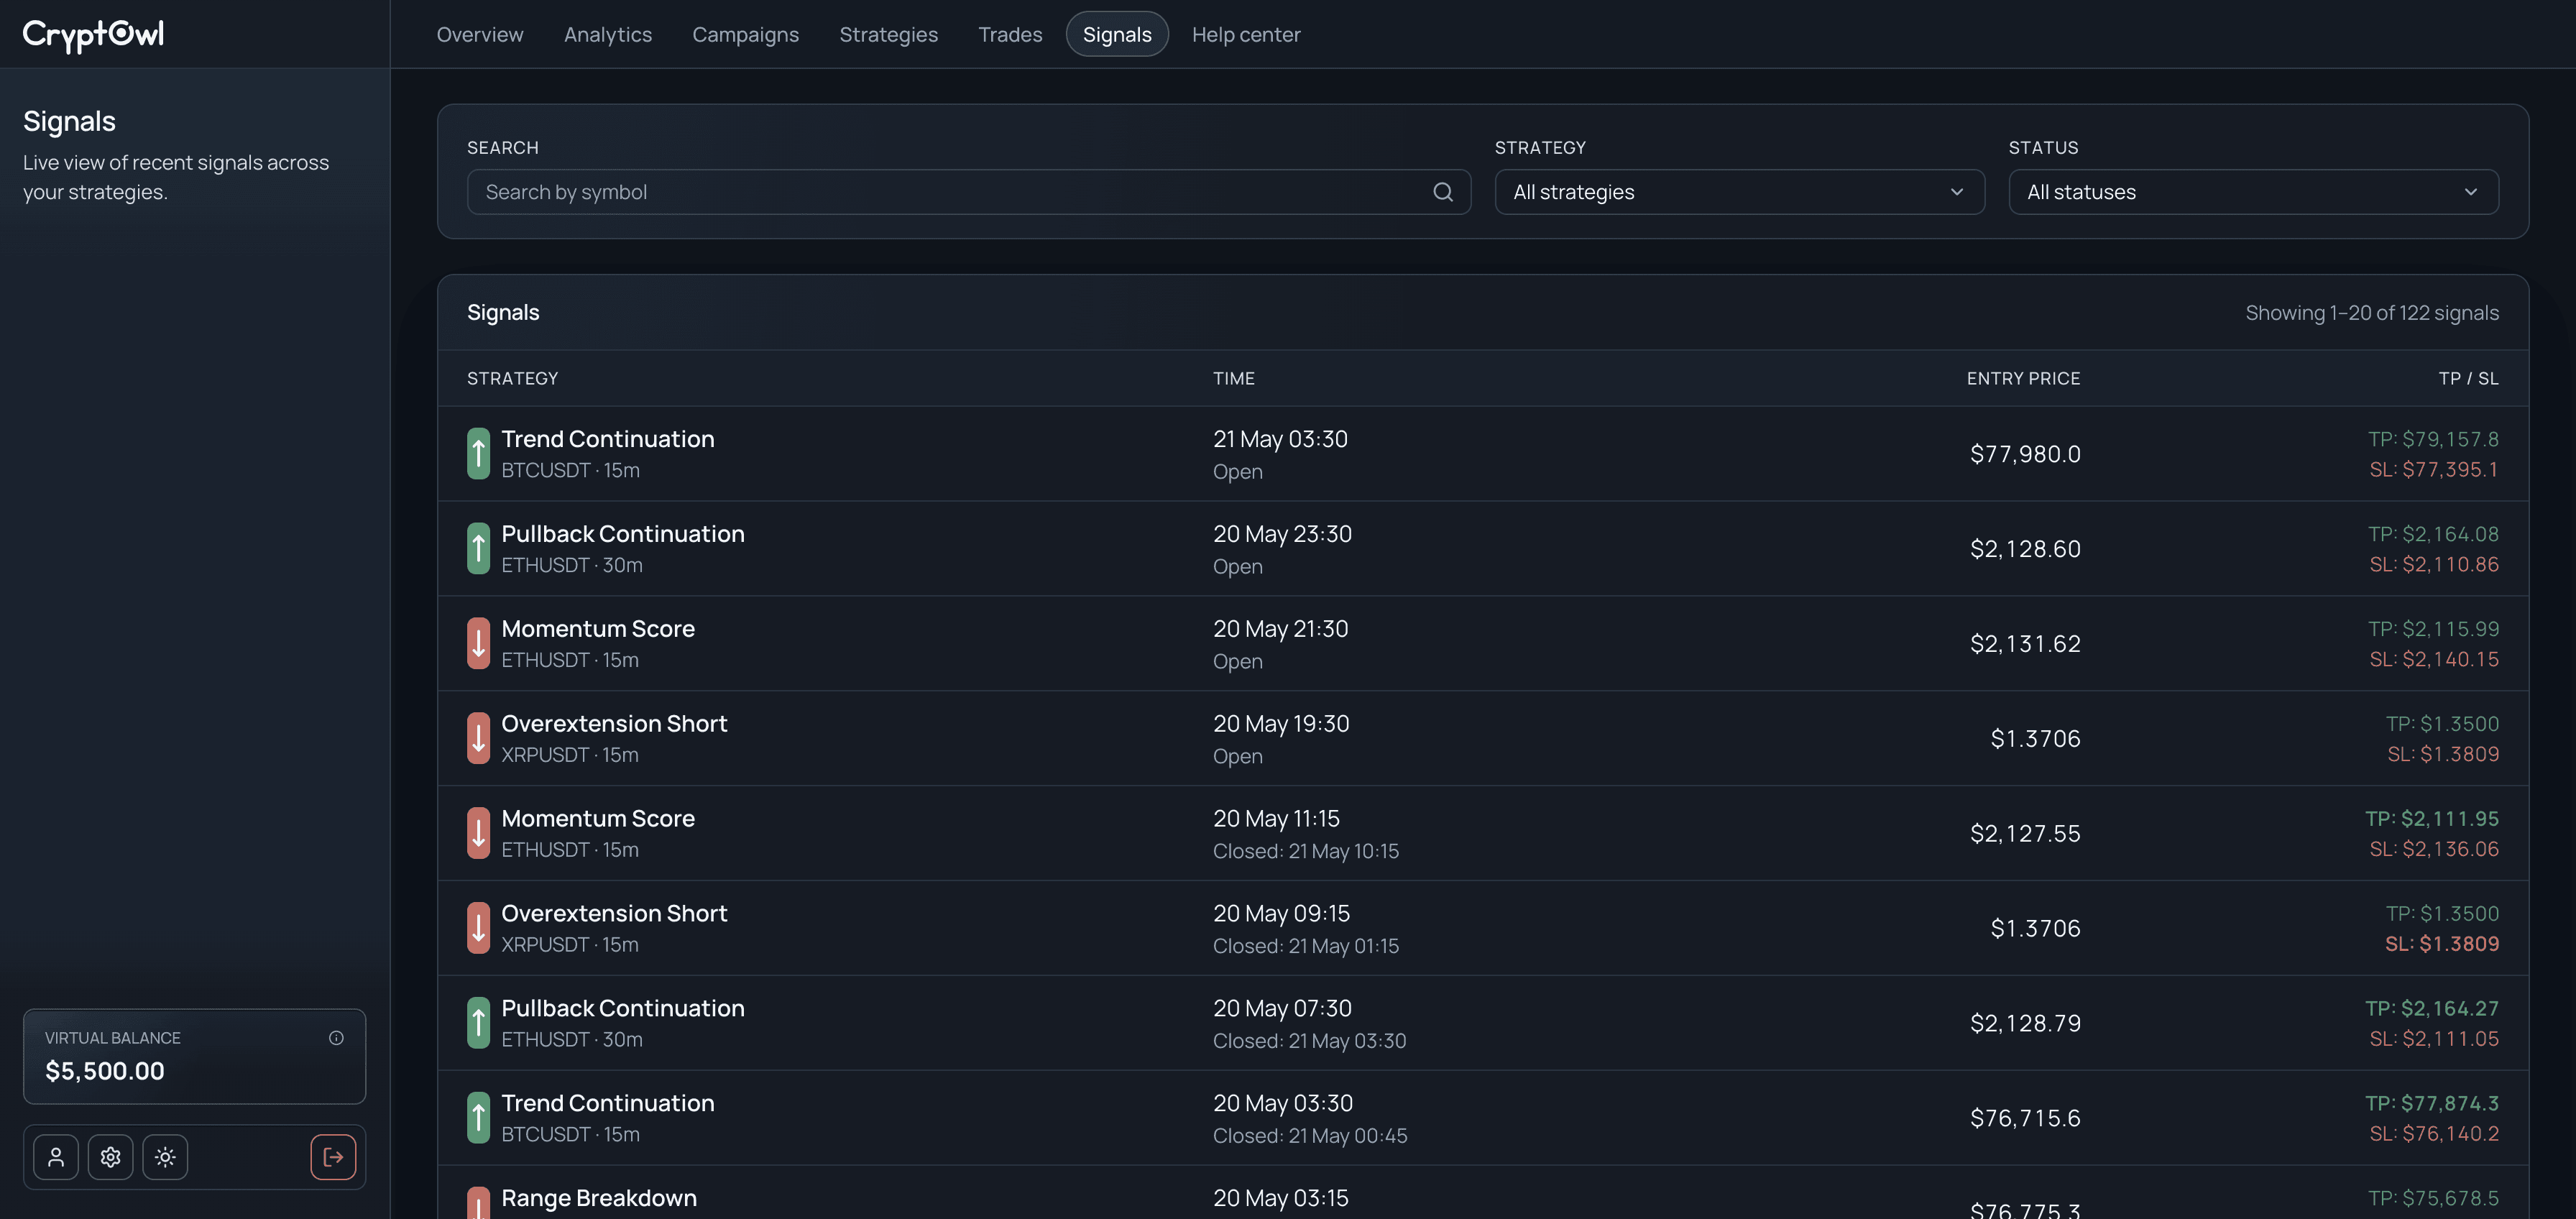Open the All strategies dropdown
The image size is (2576, 1219).
1739,192
